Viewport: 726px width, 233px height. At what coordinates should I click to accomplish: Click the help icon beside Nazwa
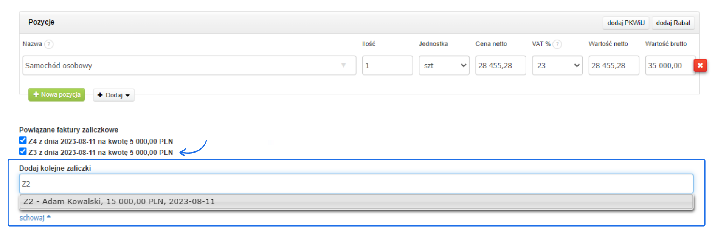49,44
